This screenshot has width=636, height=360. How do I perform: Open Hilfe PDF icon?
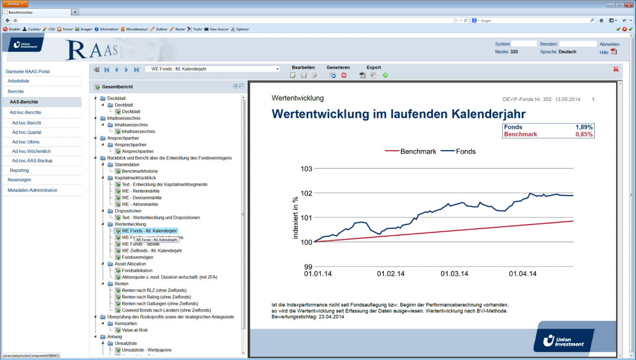[614, 52]
